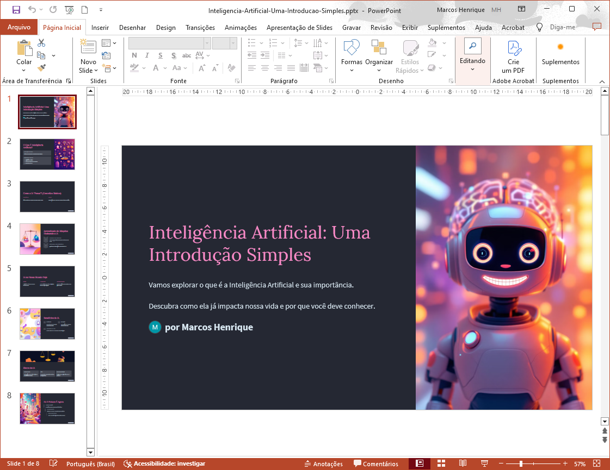Click the Reset slide icon in Slides group
The height and width of the screenshot is (470, 610).
coord(106,55)
